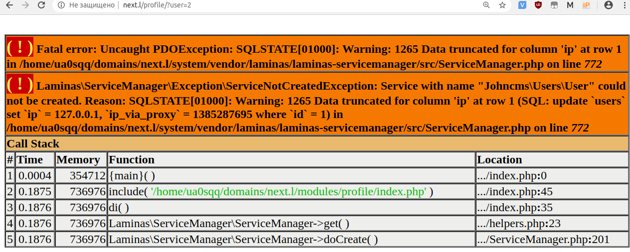Click the gray extension icon beside uBlock

(x=554, y=5)
